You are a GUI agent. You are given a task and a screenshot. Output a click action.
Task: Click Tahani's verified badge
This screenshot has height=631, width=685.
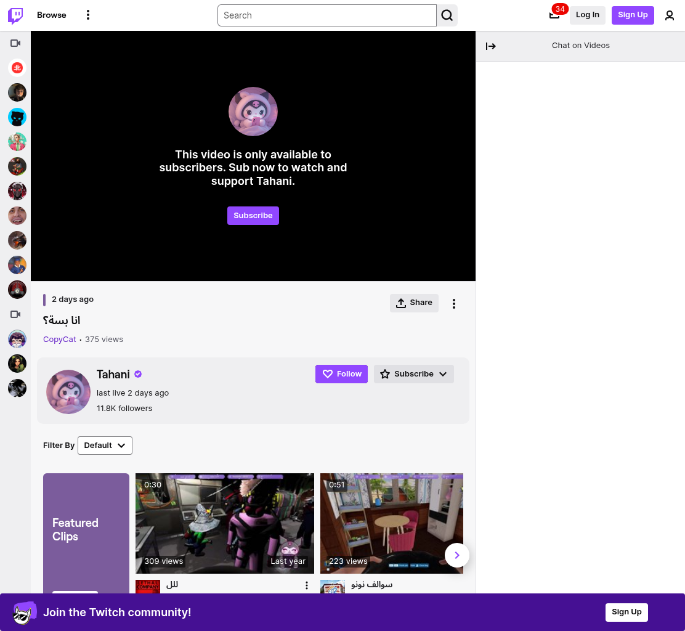tap(138, 374)
